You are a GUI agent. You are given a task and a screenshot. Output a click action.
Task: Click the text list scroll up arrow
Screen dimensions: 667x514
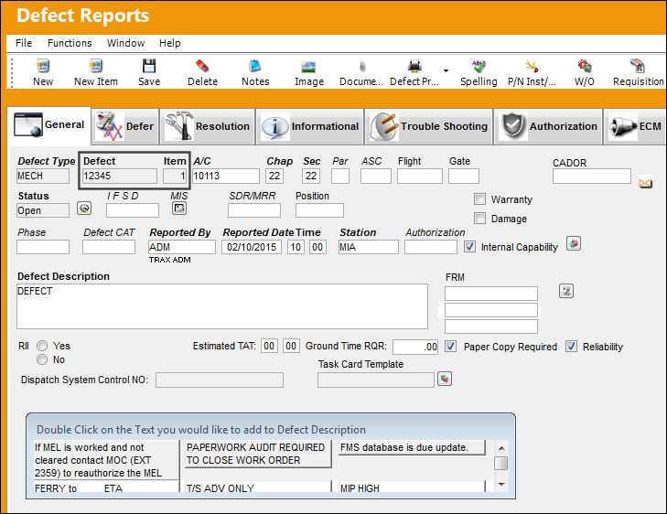click(x=501, y=448)
